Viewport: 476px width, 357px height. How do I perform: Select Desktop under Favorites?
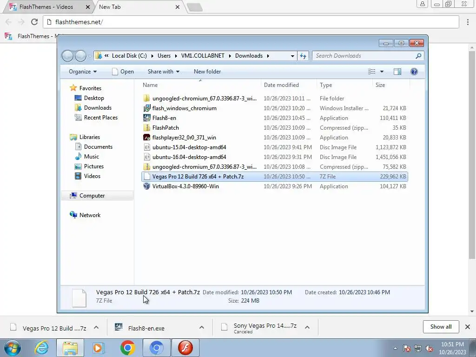click(94, 98)
